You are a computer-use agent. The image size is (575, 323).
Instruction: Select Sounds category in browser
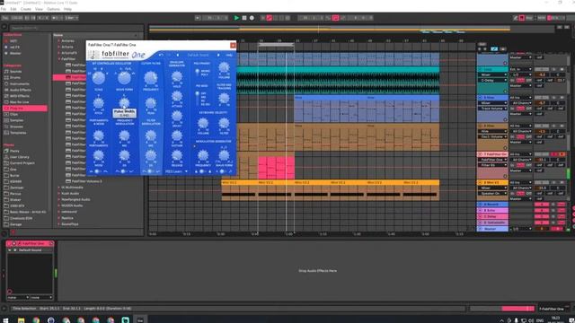[16, 72]
